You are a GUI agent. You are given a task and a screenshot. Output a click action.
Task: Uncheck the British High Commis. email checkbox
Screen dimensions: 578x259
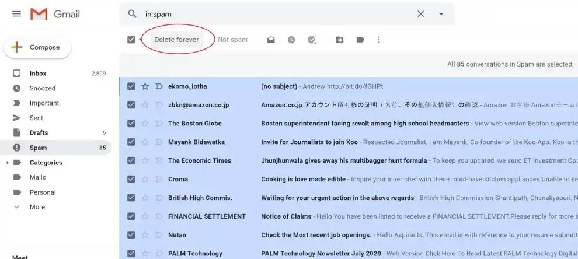tap(131, 198)
